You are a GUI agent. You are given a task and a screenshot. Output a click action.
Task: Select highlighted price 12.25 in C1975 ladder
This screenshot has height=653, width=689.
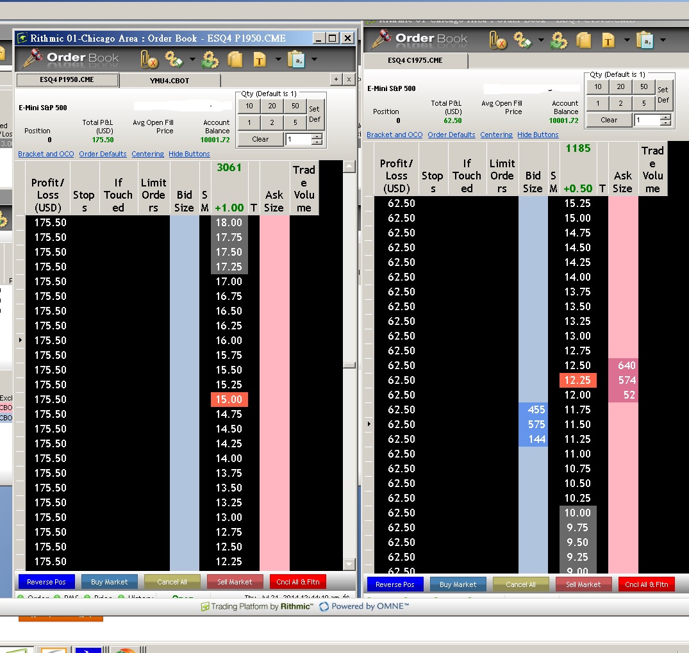point(578,380)
